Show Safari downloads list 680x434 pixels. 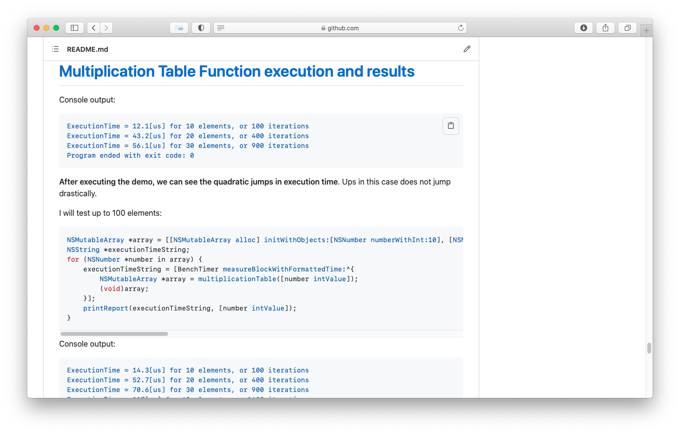(x=583, y=28)
